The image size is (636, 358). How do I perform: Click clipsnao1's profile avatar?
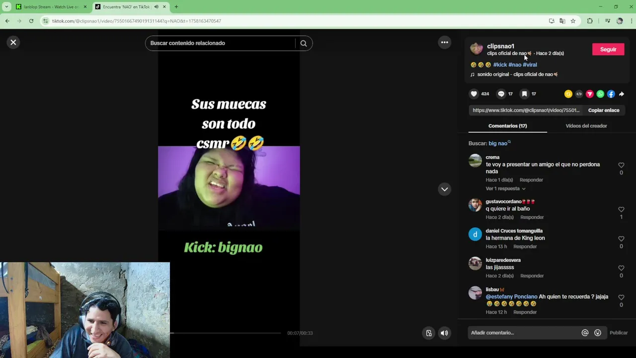[476, 49]
